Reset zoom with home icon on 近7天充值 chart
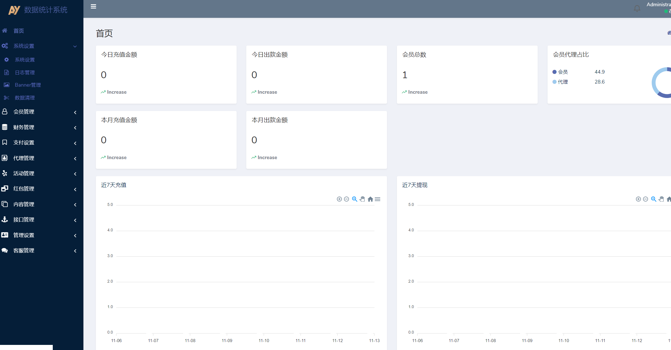Image resolution: width=671 pixels, height=350 pixels. pyautogui.click(x=370, y=199)
